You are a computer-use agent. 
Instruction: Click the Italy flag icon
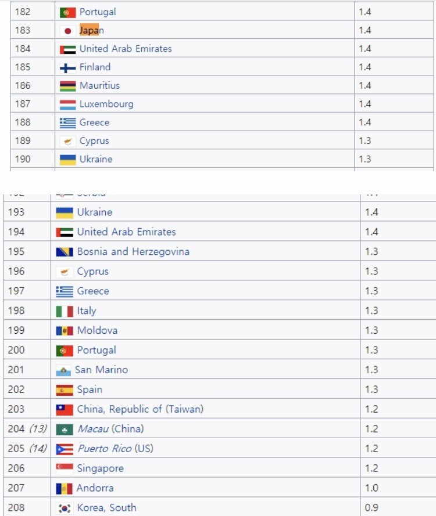(65, 311)
